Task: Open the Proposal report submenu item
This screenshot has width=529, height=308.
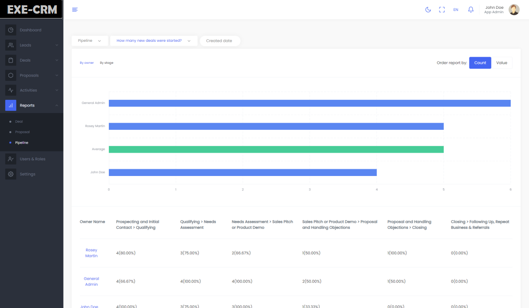Action: (22, 132)
